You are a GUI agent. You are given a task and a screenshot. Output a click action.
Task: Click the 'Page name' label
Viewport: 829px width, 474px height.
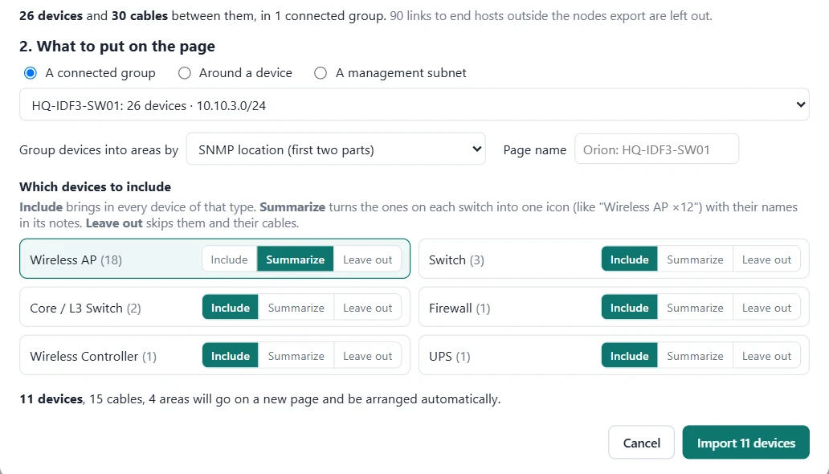click(534, 149)
